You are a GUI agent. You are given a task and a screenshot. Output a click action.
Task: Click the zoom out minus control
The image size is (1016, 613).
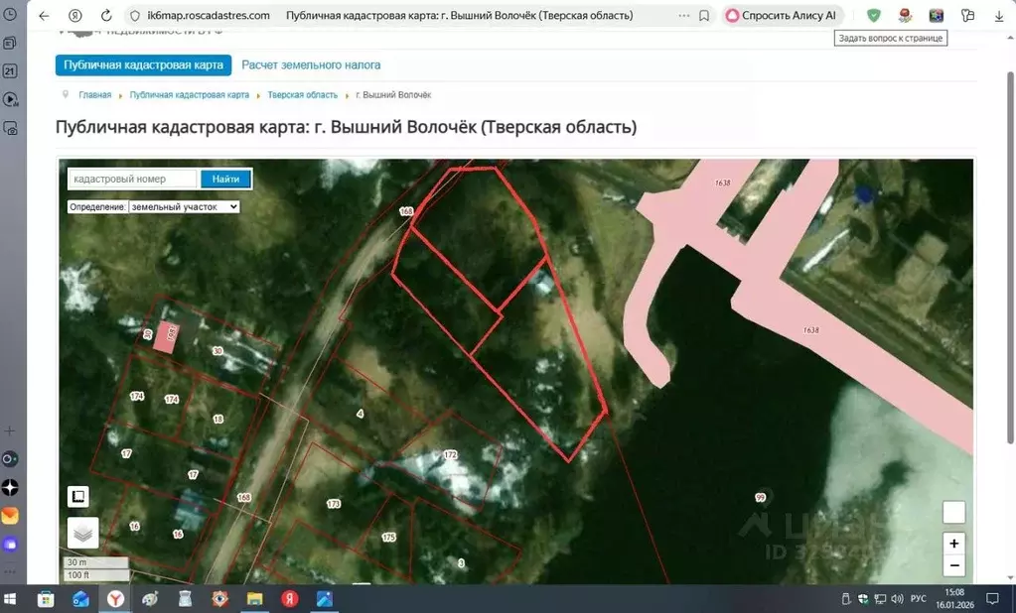[952, 565]
